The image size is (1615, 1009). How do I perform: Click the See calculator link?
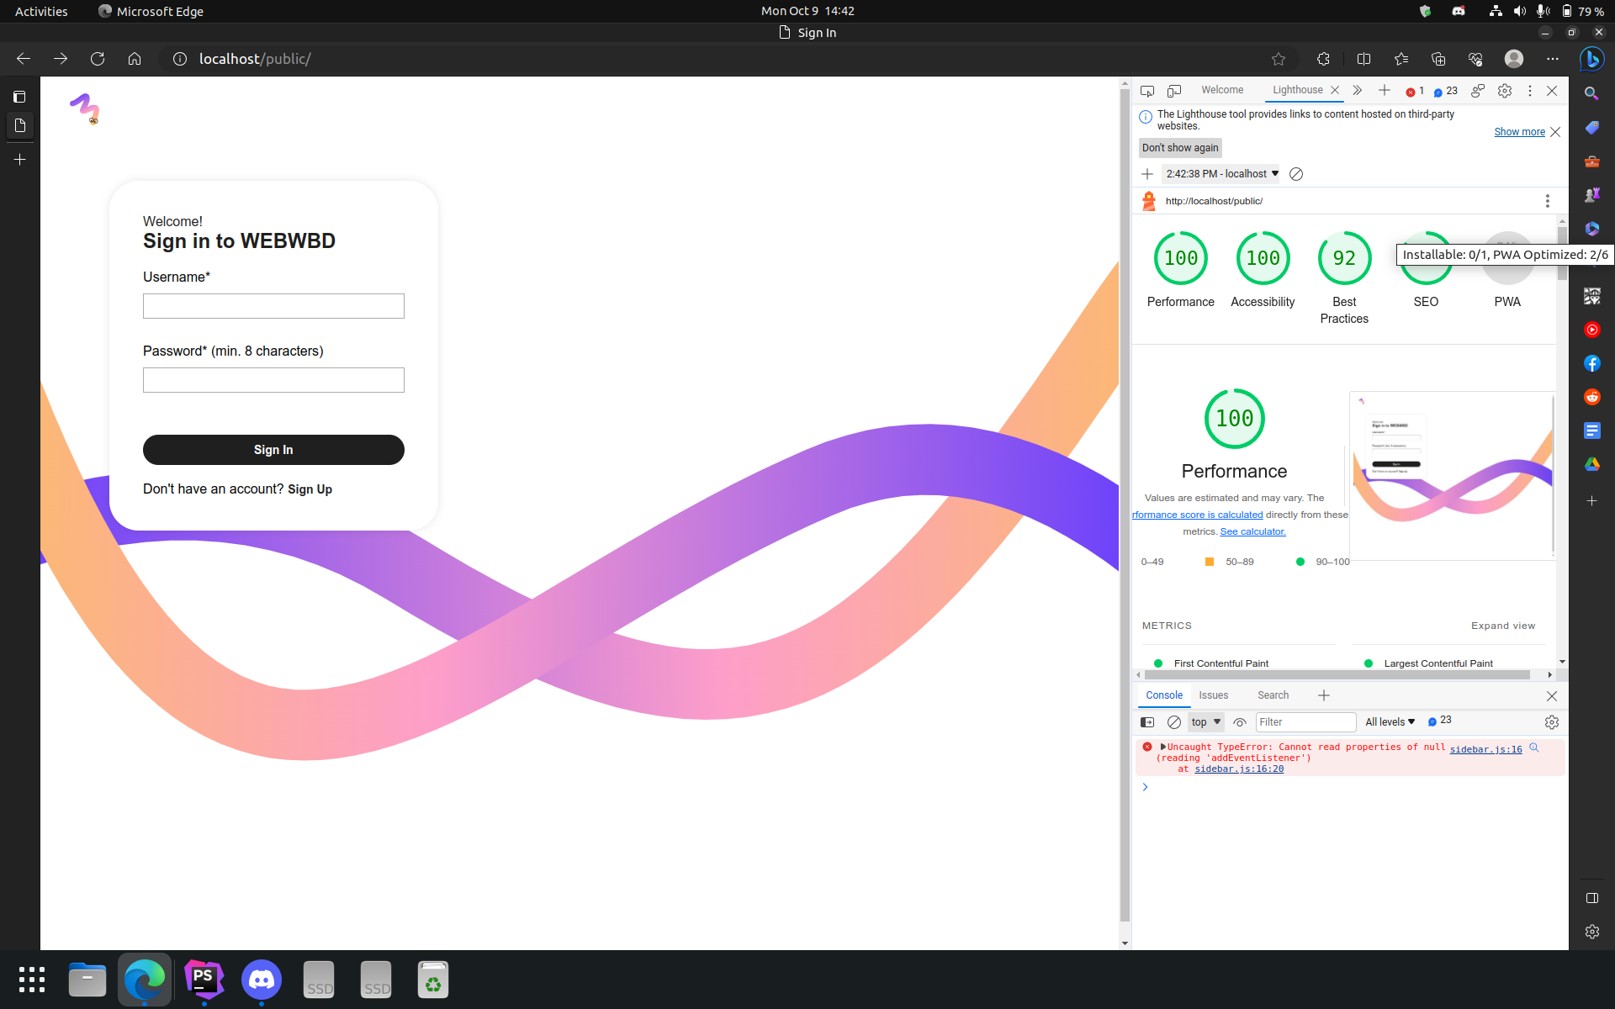point(1252,531)
